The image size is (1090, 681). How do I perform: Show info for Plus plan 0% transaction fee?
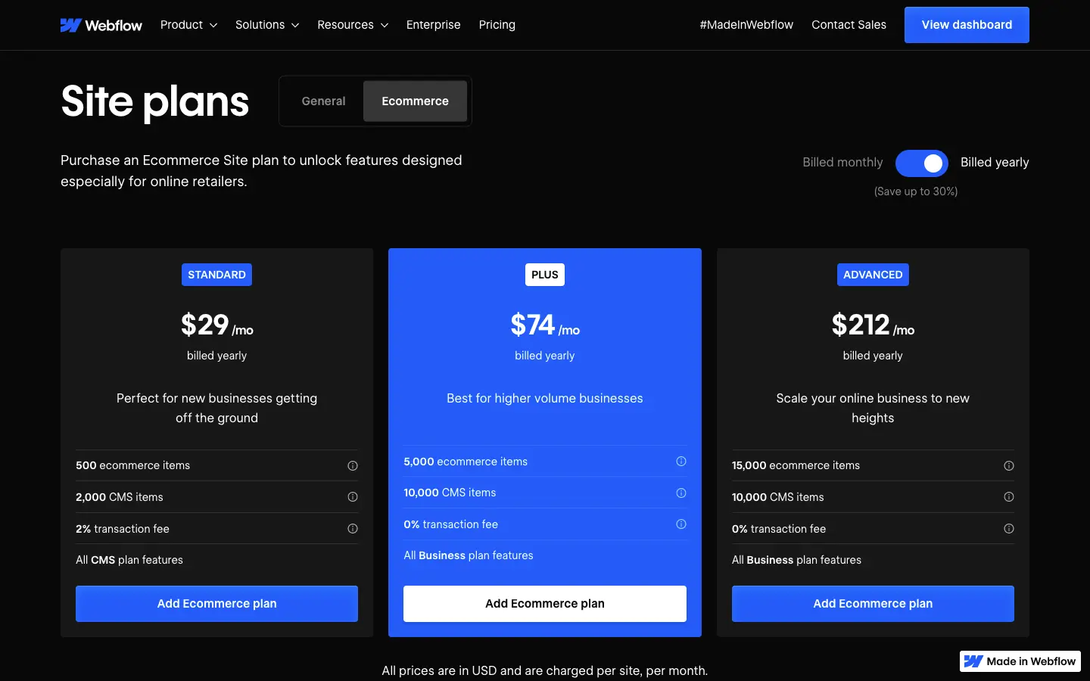point(681,524)
